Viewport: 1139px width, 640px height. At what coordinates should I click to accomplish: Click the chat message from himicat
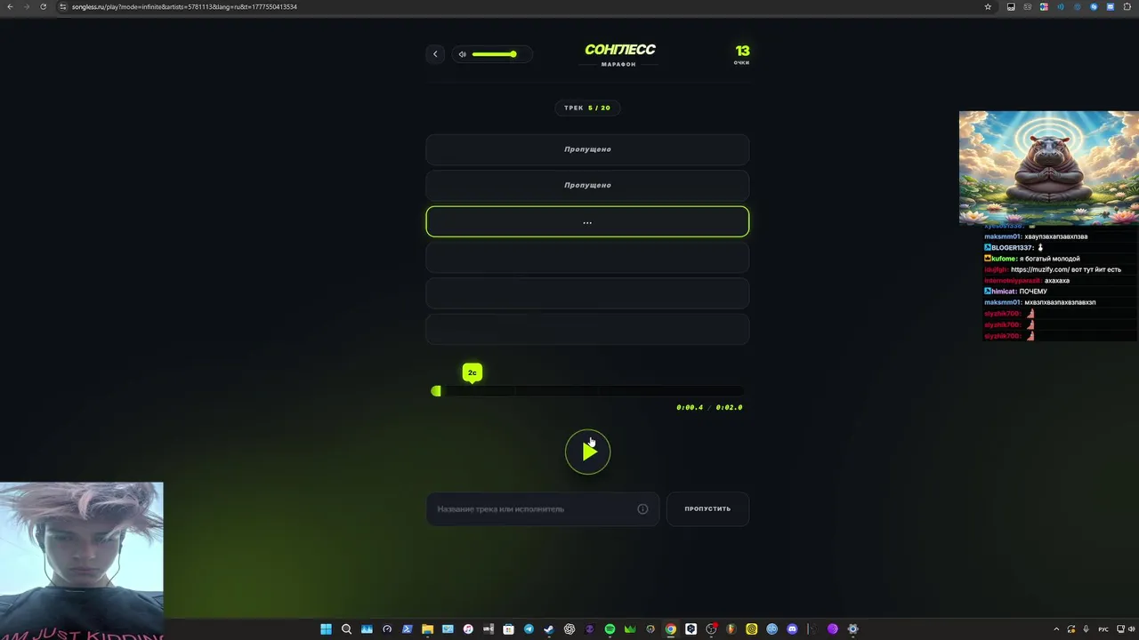pos(1015,292)
